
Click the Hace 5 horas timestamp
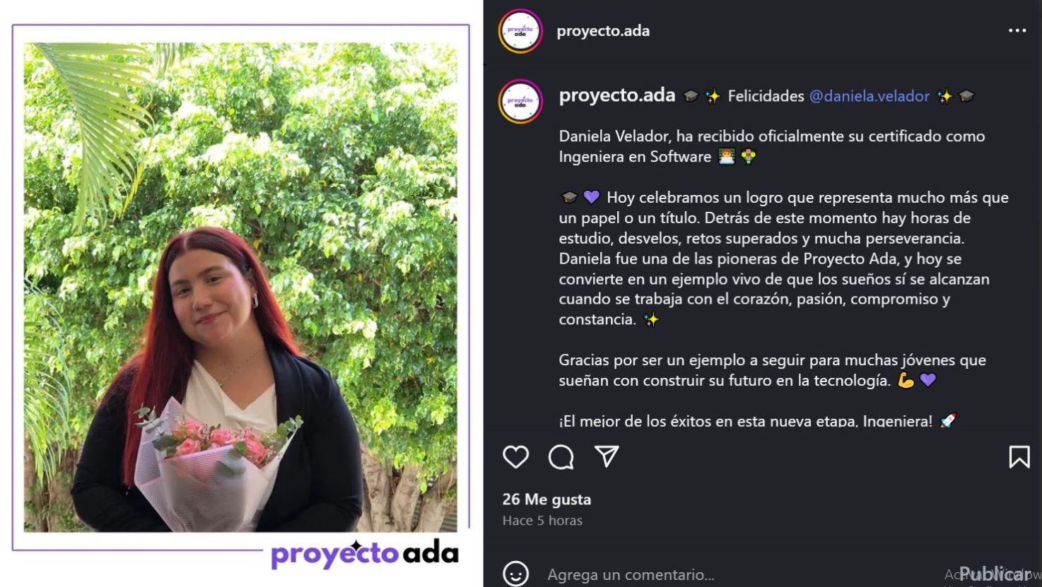point(542,521)
